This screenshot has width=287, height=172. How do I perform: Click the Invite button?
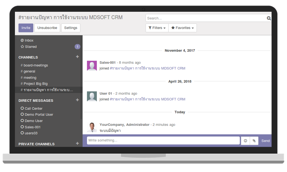point(26,28)
